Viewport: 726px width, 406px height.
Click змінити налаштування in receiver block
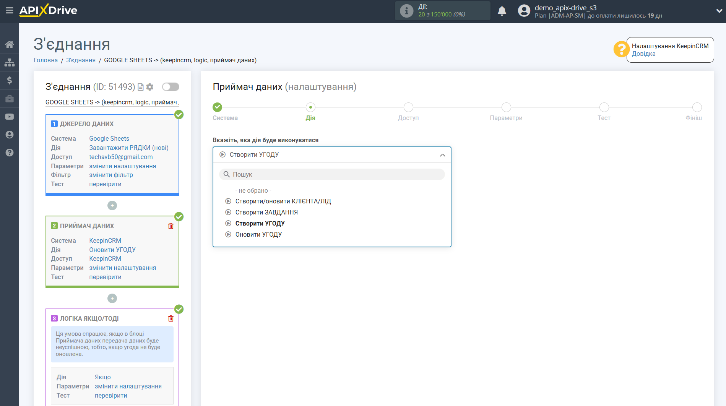pos(122,268)
